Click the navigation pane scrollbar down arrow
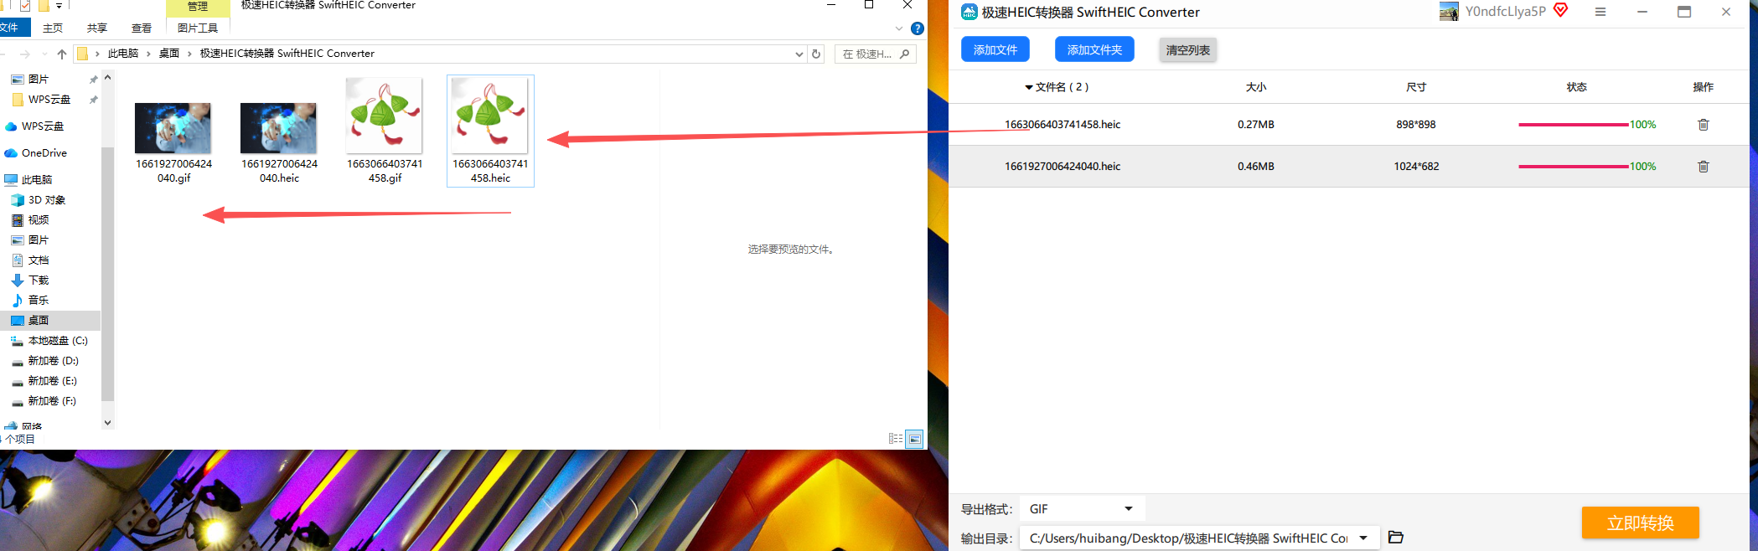This screenshot has width=1758, height=551. (107, 423)
